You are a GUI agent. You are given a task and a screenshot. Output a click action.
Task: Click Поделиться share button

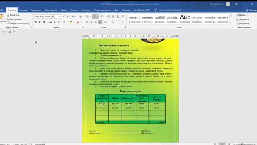(251, 10)
